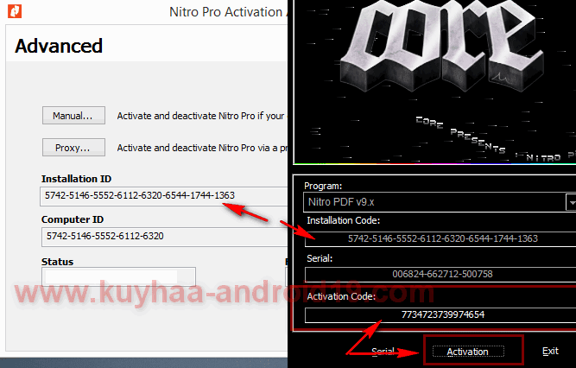Open the Manual... activation button

pos(73,116)
